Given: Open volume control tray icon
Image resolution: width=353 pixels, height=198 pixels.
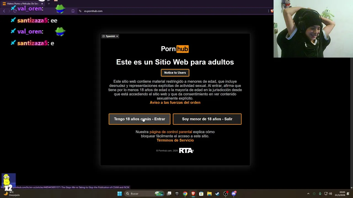Looking at the screenshot, I should coord(330,194).
